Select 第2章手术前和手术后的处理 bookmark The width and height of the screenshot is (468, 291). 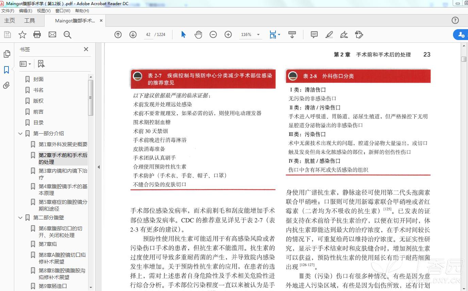[x=63, y=158]
